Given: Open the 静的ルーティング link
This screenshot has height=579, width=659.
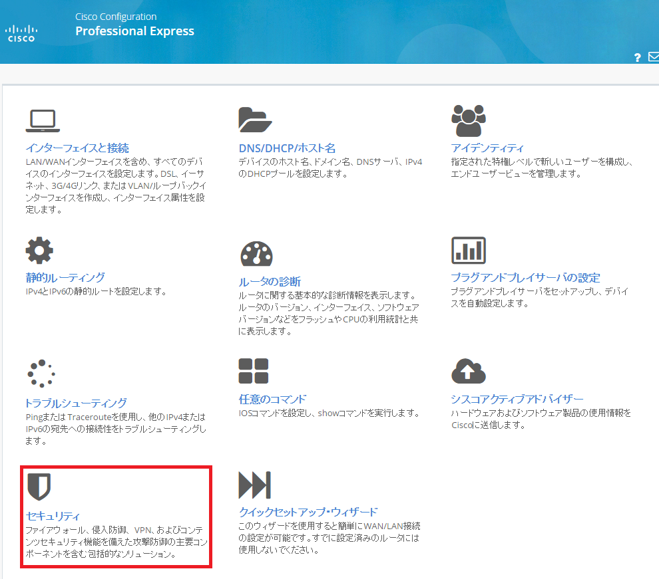Looking at the screenshot, I should point(65,277).
